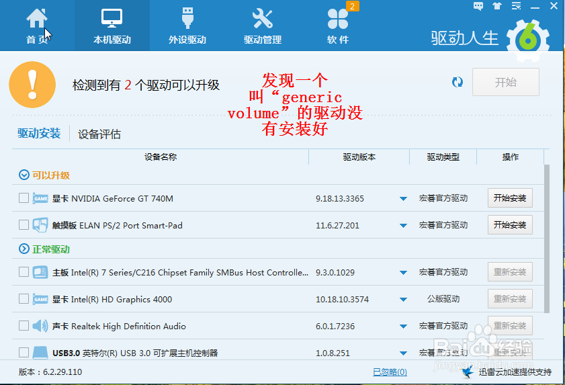Click 开始安装 for NVIDIA GeForce GT 740M
The image size is (565, 385).
pos(510,198)
